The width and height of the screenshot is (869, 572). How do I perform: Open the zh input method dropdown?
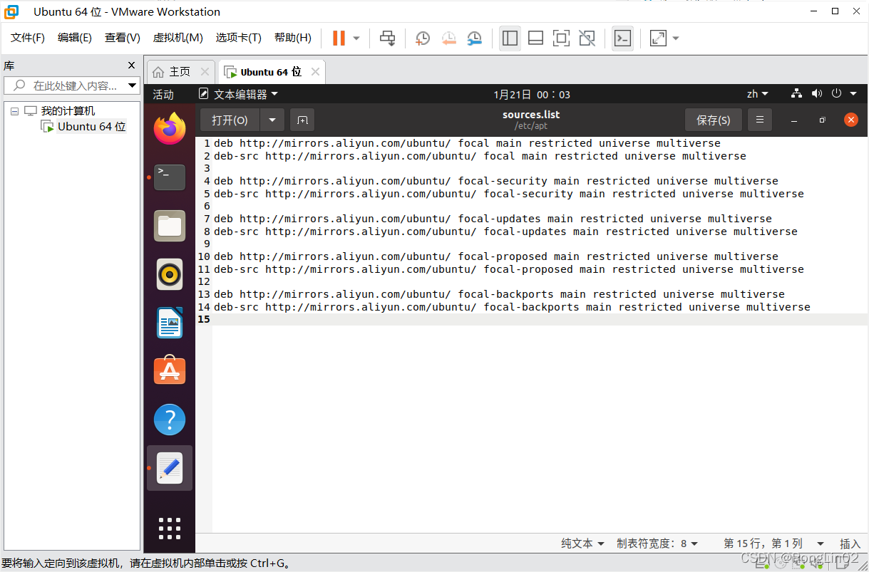(x=758, y=94)
